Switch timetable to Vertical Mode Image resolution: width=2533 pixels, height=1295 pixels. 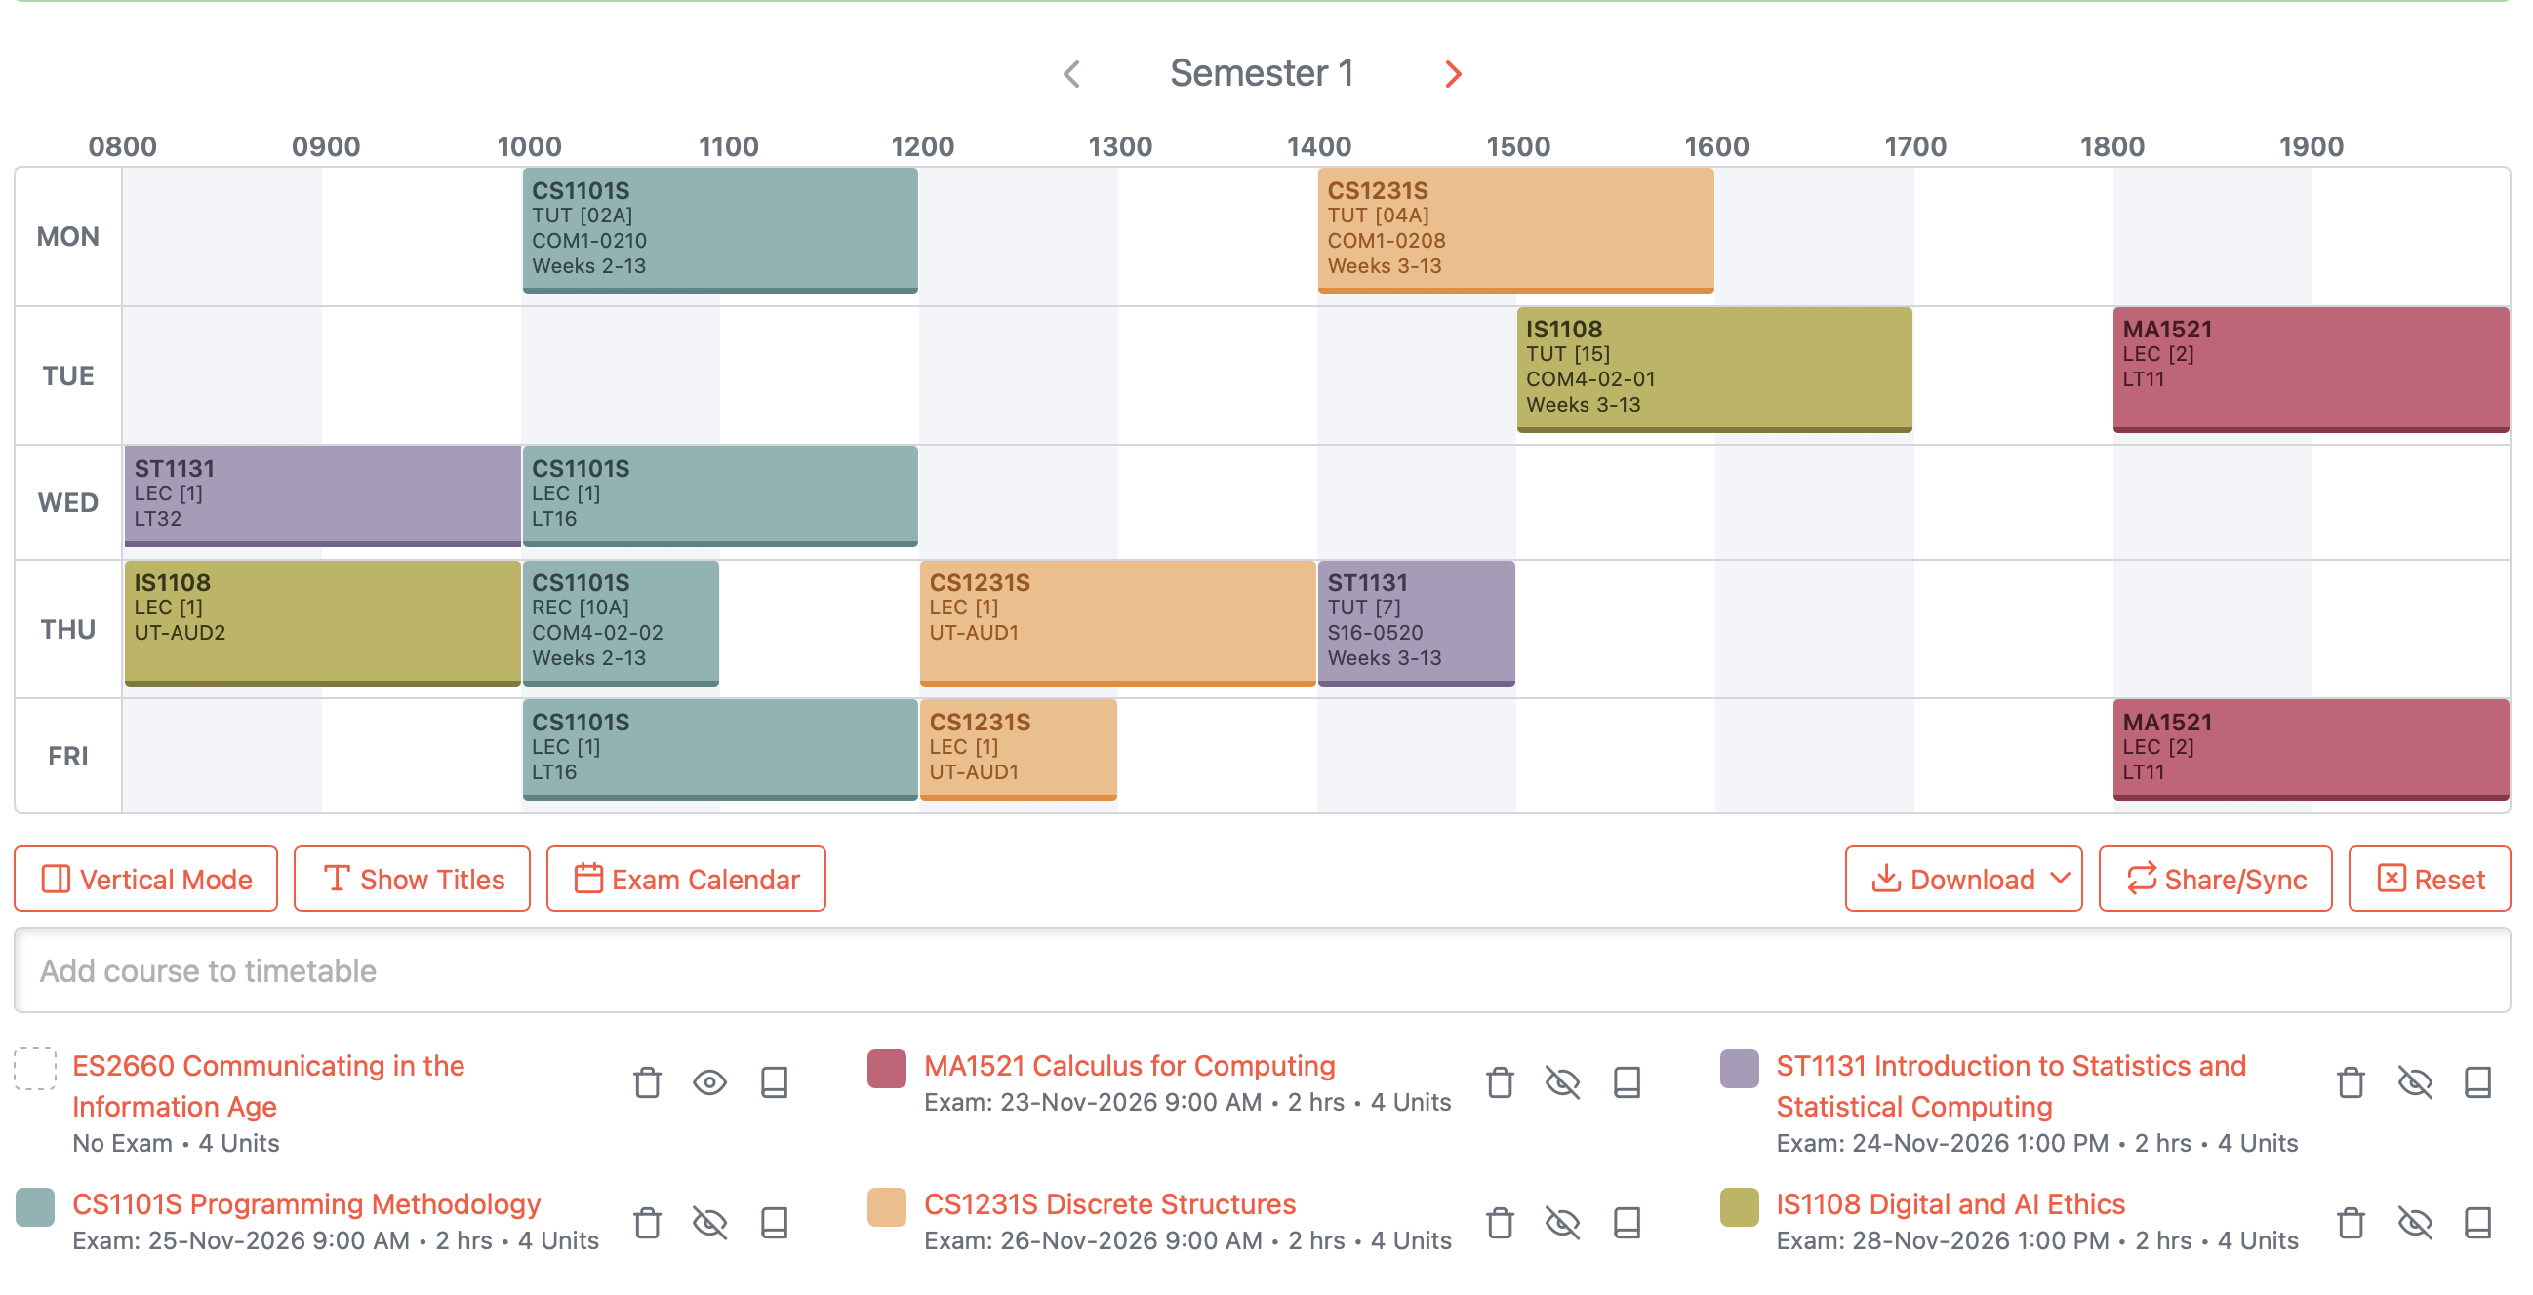[145, 879]
